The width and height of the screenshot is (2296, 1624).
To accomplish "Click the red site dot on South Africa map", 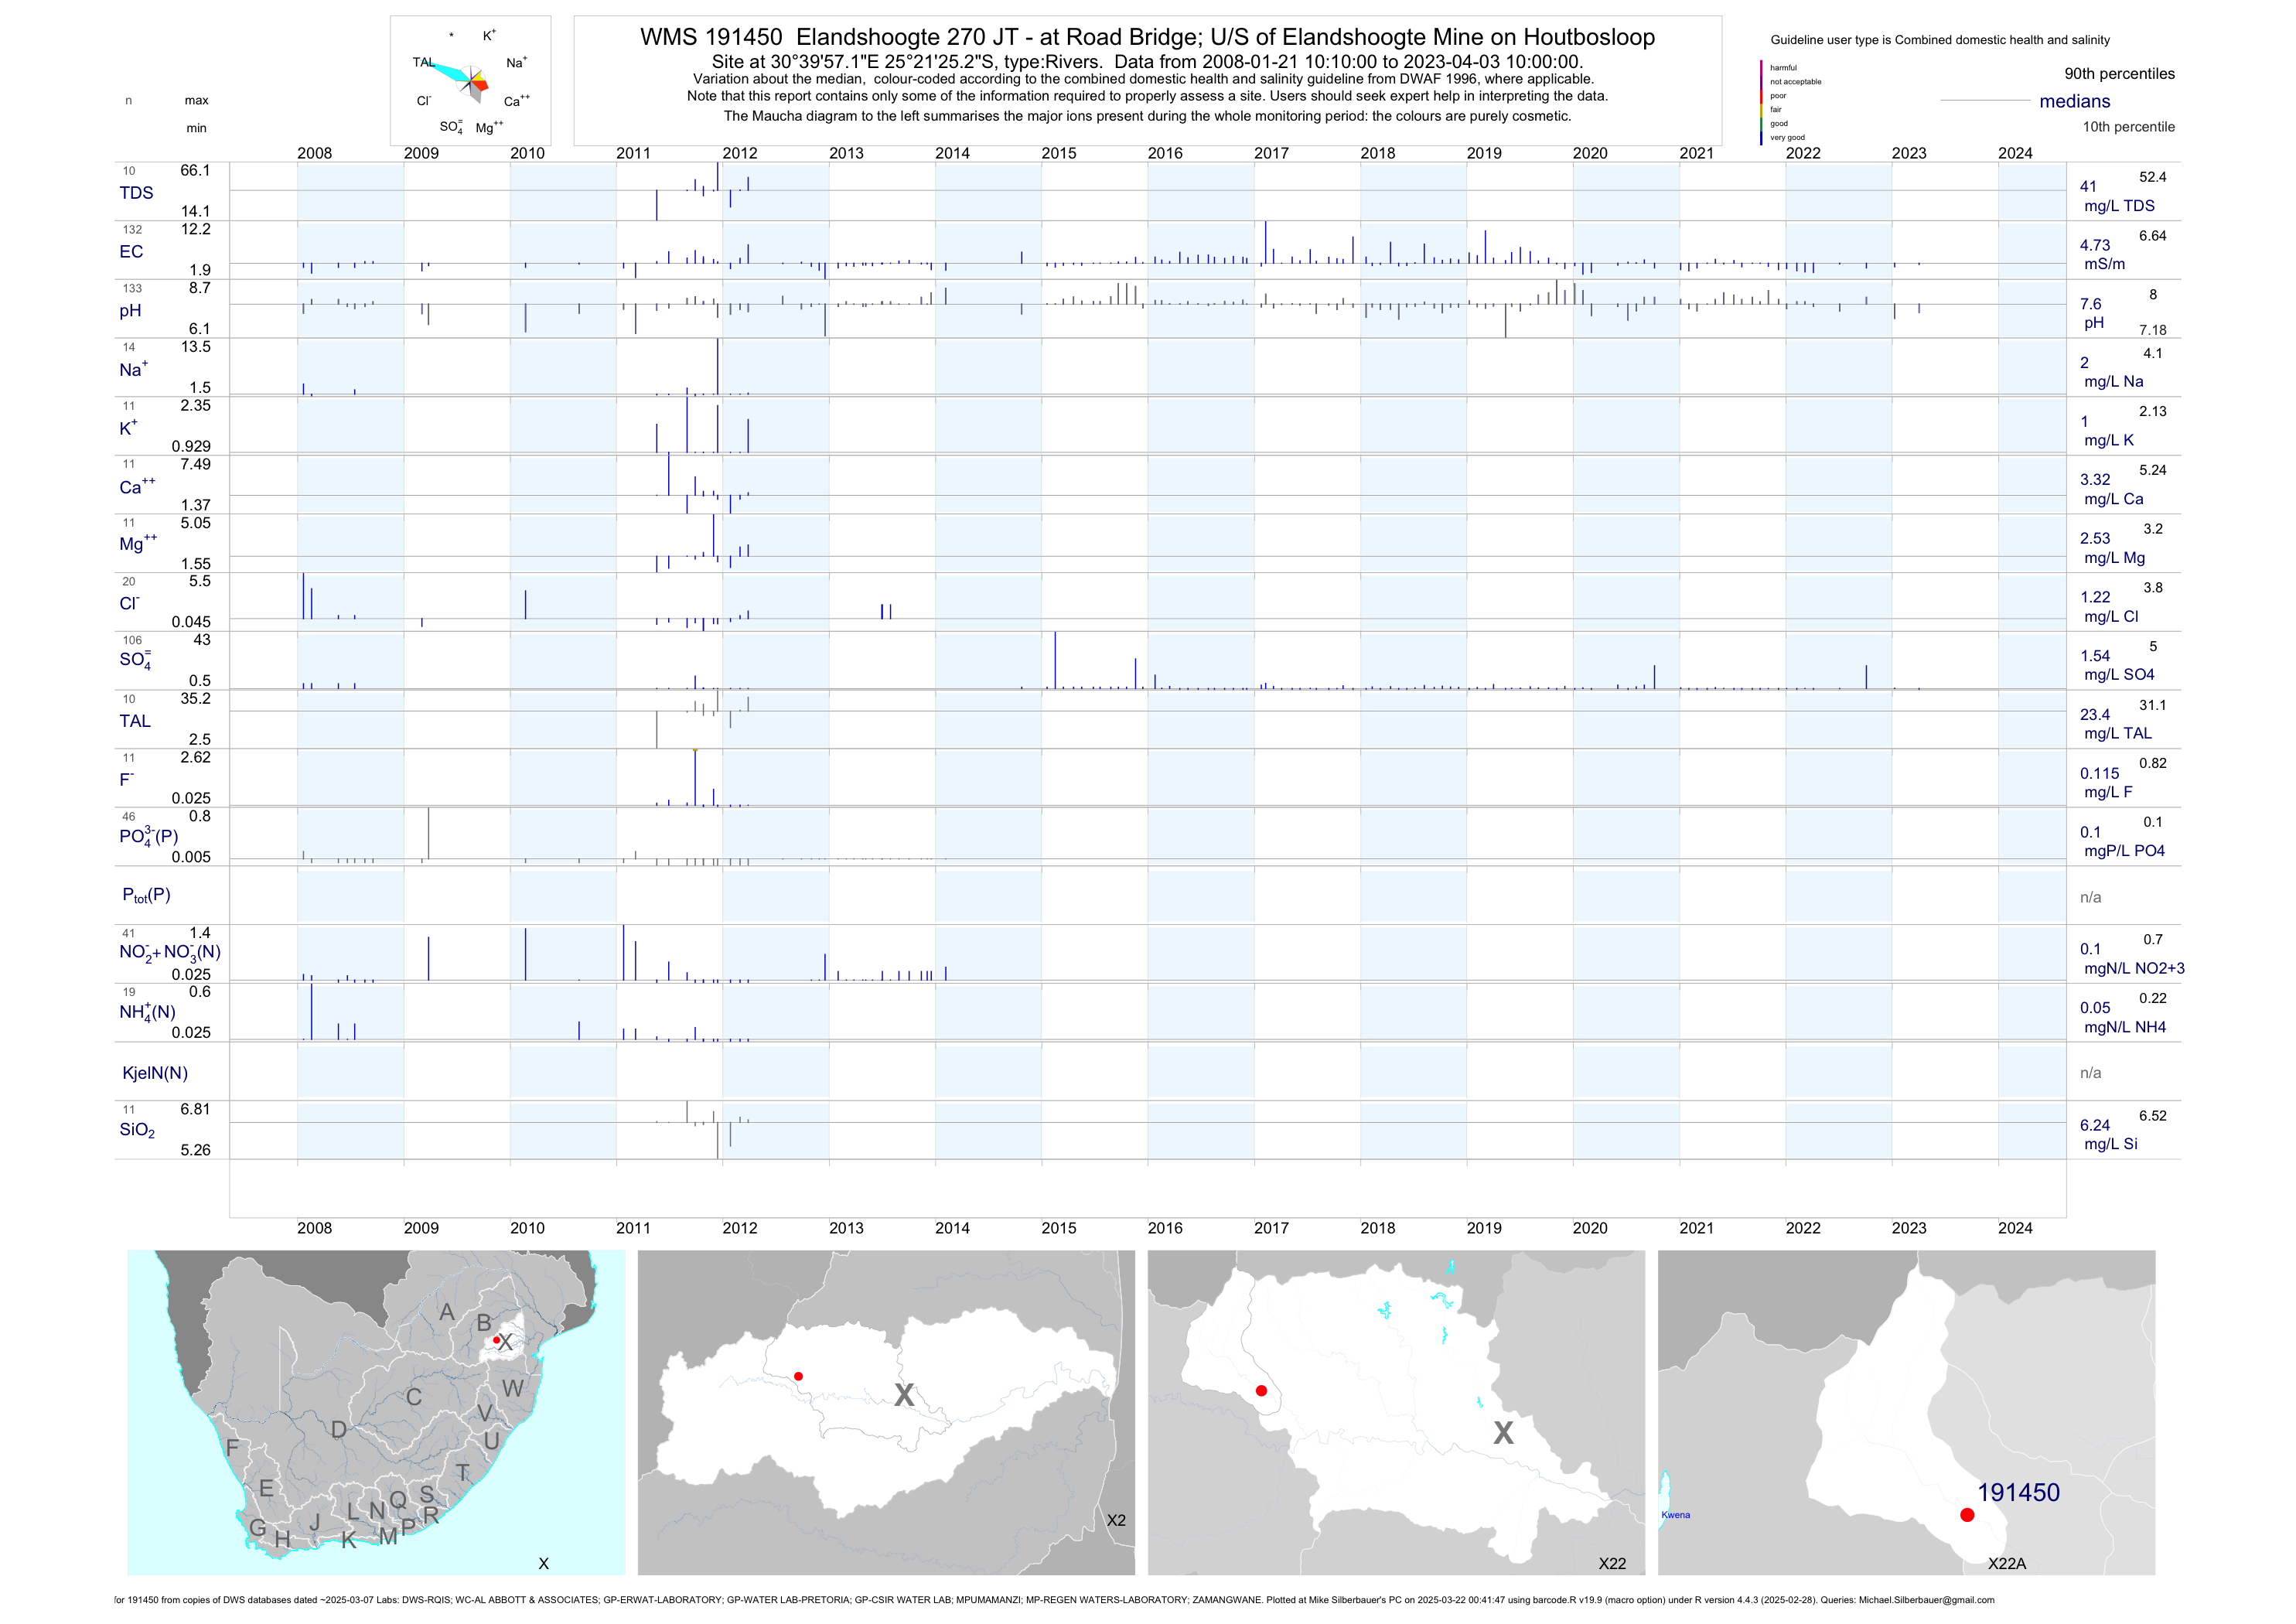I will (496, 1340).
